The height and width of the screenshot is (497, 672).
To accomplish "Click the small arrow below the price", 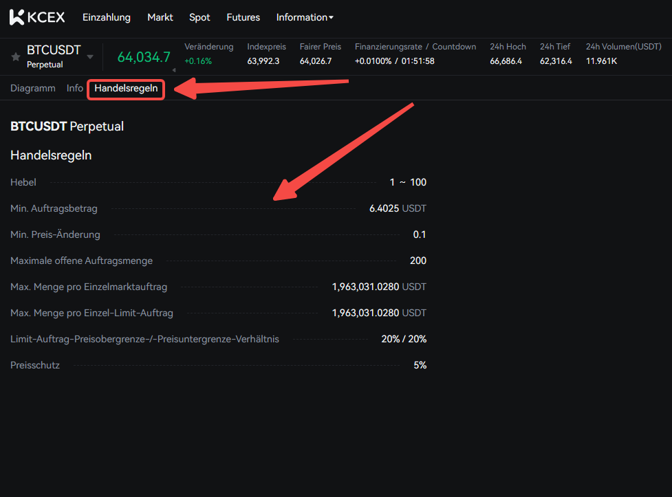I will point(173,69).
